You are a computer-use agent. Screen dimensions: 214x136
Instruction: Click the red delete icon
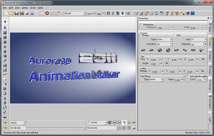click(47, 13)
